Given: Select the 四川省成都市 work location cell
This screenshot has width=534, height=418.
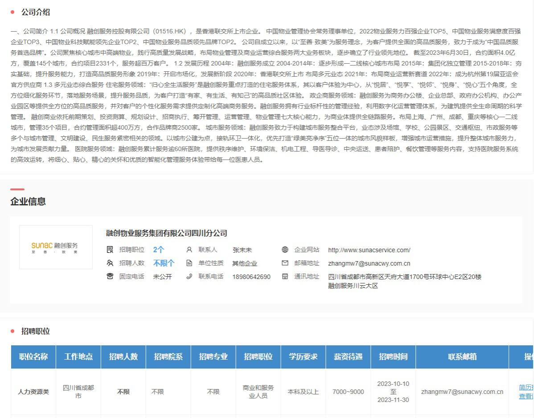Looking at the screenshot, I should [78, 392].
